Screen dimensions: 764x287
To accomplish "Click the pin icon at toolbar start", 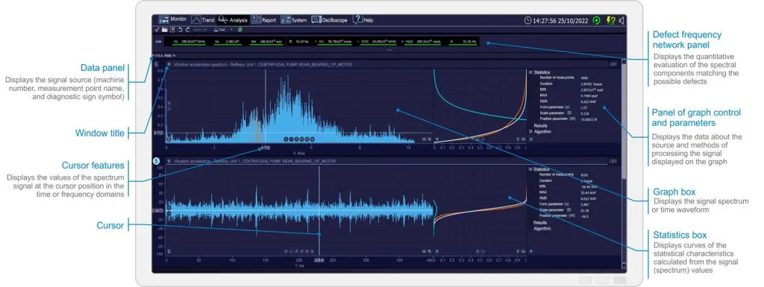I will click(x=157, y=30).
